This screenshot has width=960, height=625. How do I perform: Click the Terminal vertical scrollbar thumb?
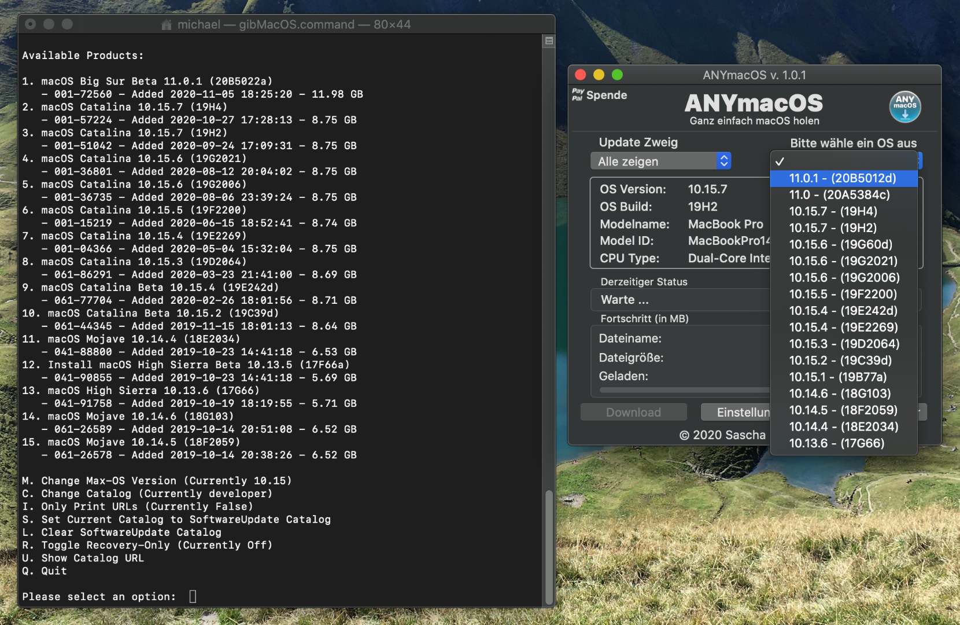(549, 546)
